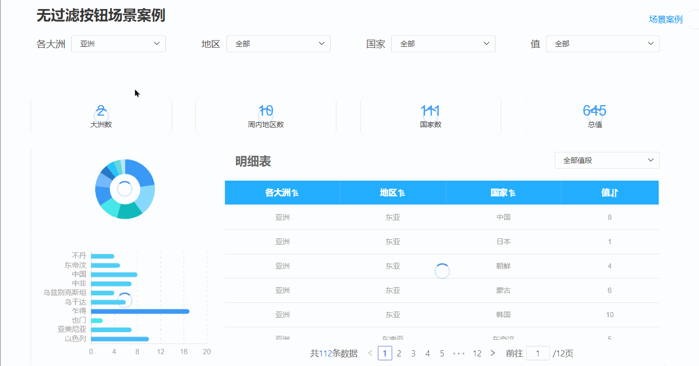
Task: Jump to page 12 of table
Action: (x=477, y=354)
